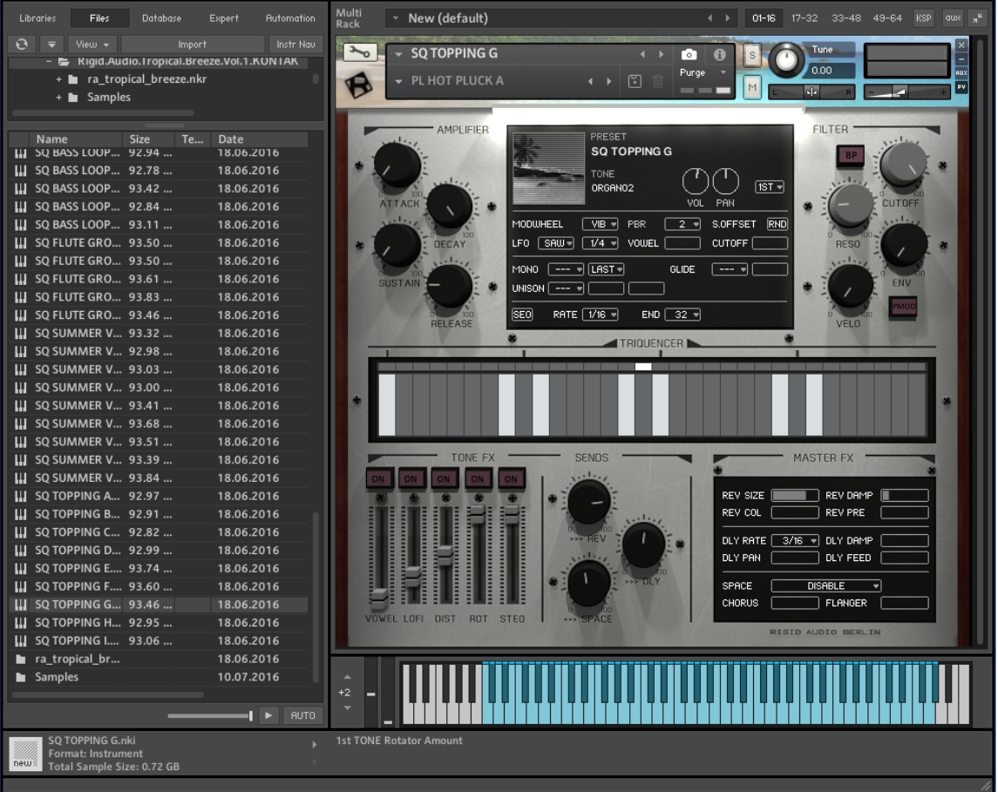The width and height of the screenshot is (998, 792).
Task: Save the current snapshot with the disk icon
Action: [635, 81]
